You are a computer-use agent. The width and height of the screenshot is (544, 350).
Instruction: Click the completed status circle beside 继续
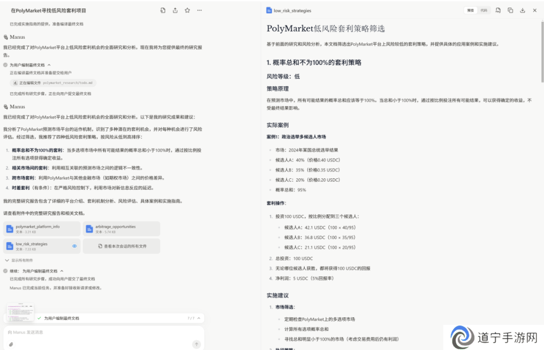(5, 271)
